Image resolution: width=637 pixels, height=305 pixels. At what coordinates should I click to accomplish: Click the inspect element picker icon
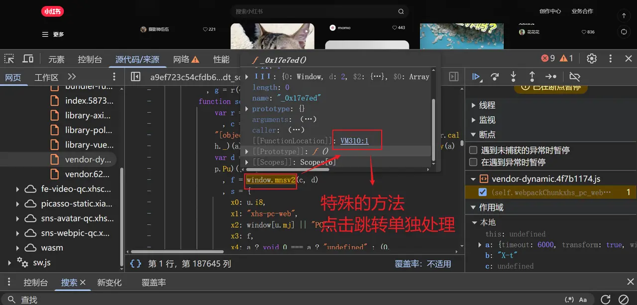pyautogui.click(x=9, y=59)
